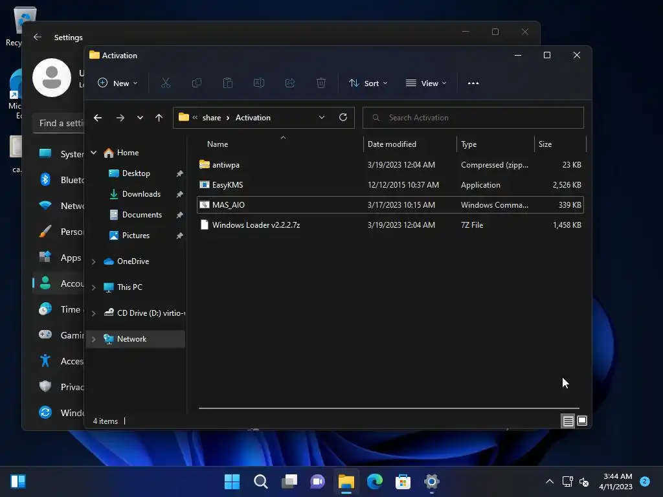The height and width of the screenshot is (497, 663).
Task: Click the Settings user avatar picture
Action: [52, 78]
